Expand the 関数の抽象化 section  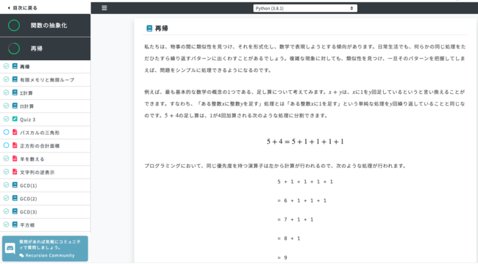point(45,26)
